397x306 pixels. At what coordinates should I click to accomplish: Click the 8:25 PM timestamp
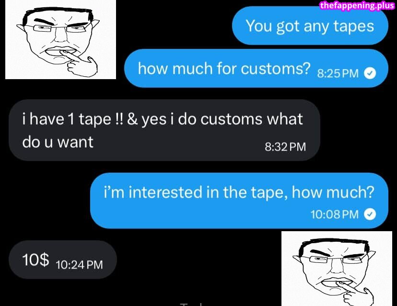click(x=338, y=74)
